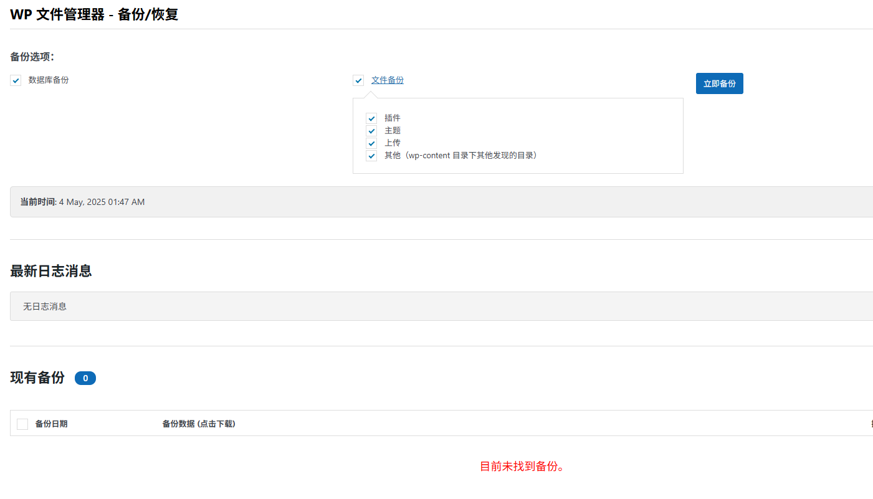Click the 数据库备份 label text
The image size is (873, 499).
coord(49,80)
